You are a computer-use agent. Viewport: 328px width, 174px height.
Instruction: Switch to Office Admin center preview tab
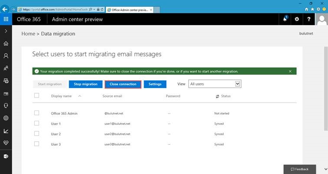point(130,10)
